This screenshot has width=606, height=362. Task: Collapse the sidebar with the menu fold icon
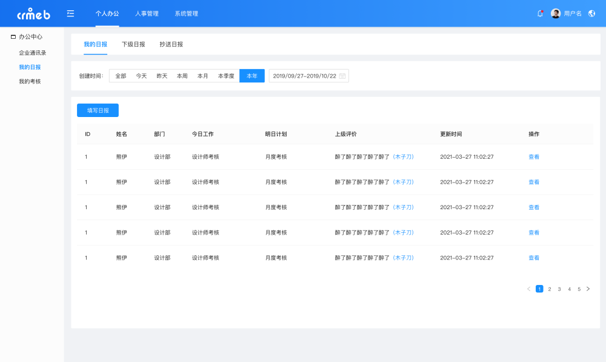tap(70, 13)
